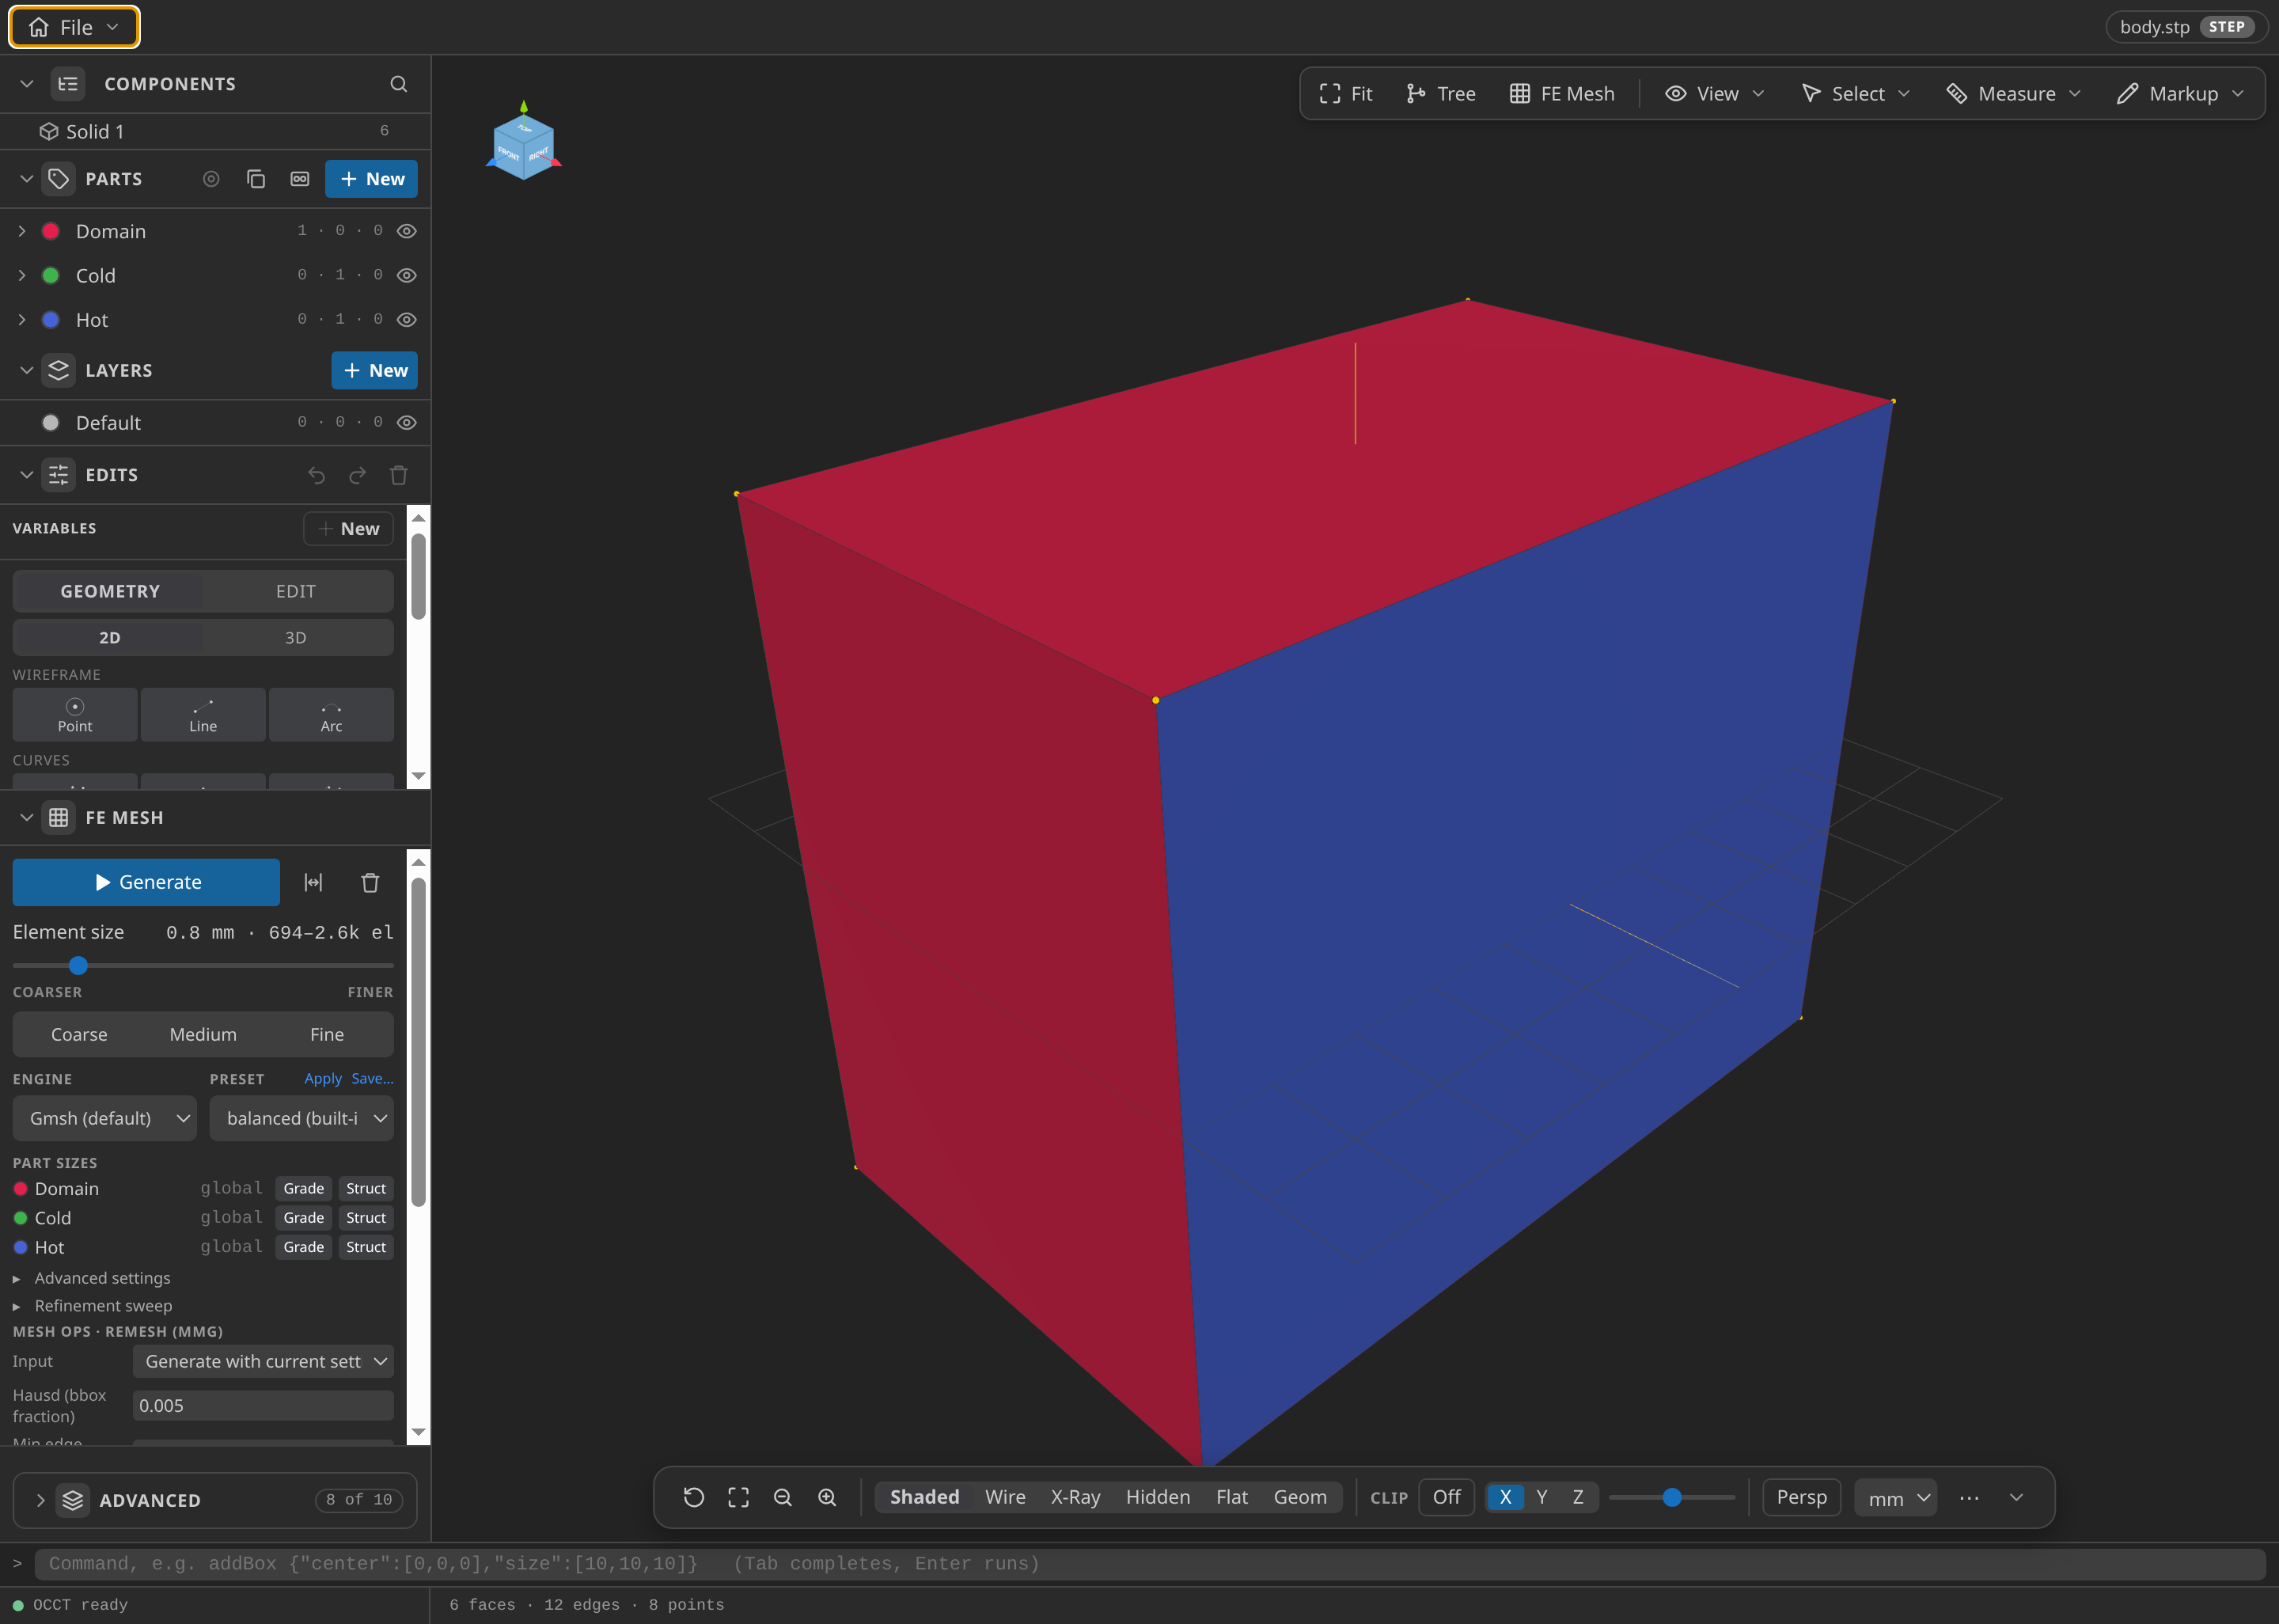
Task: Click the Apply preset link
Action: [323, 1079]
